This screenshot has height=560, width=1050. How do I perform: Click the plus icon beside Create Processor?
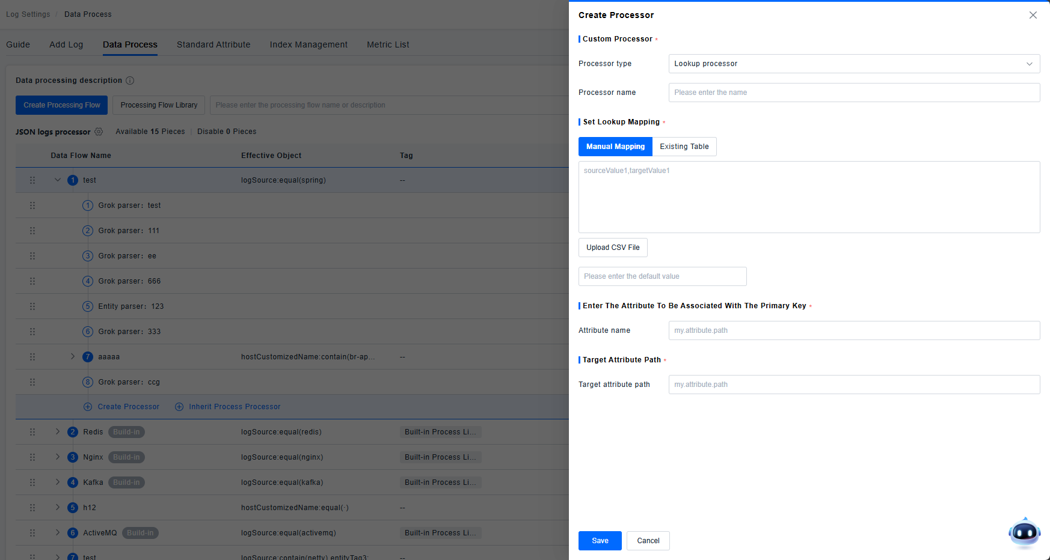point(88,407)
